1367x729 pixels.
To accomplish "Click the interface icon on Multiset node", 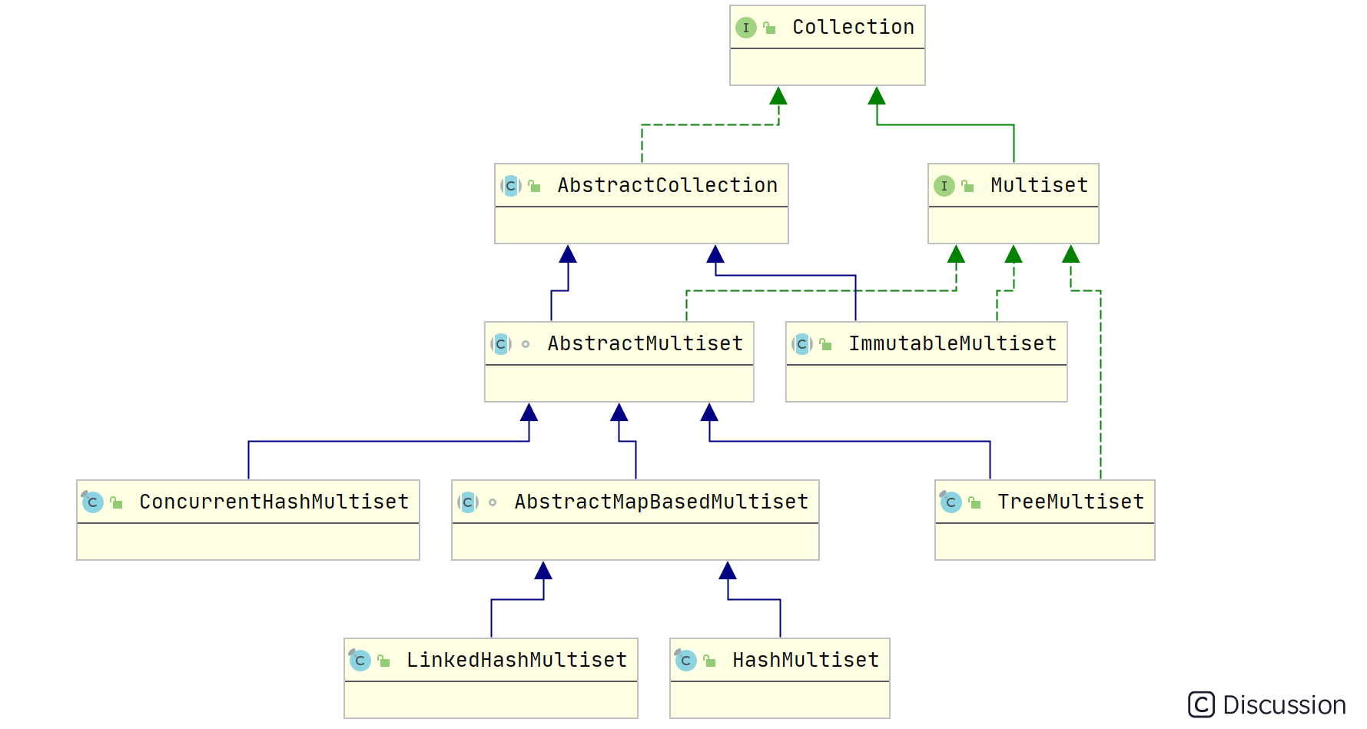I will [x=944, y=186].
